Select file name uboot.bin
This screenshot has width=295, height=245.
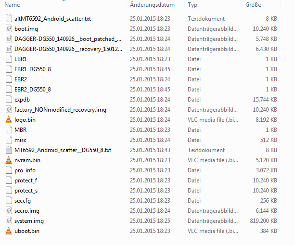tap(27, 231)
